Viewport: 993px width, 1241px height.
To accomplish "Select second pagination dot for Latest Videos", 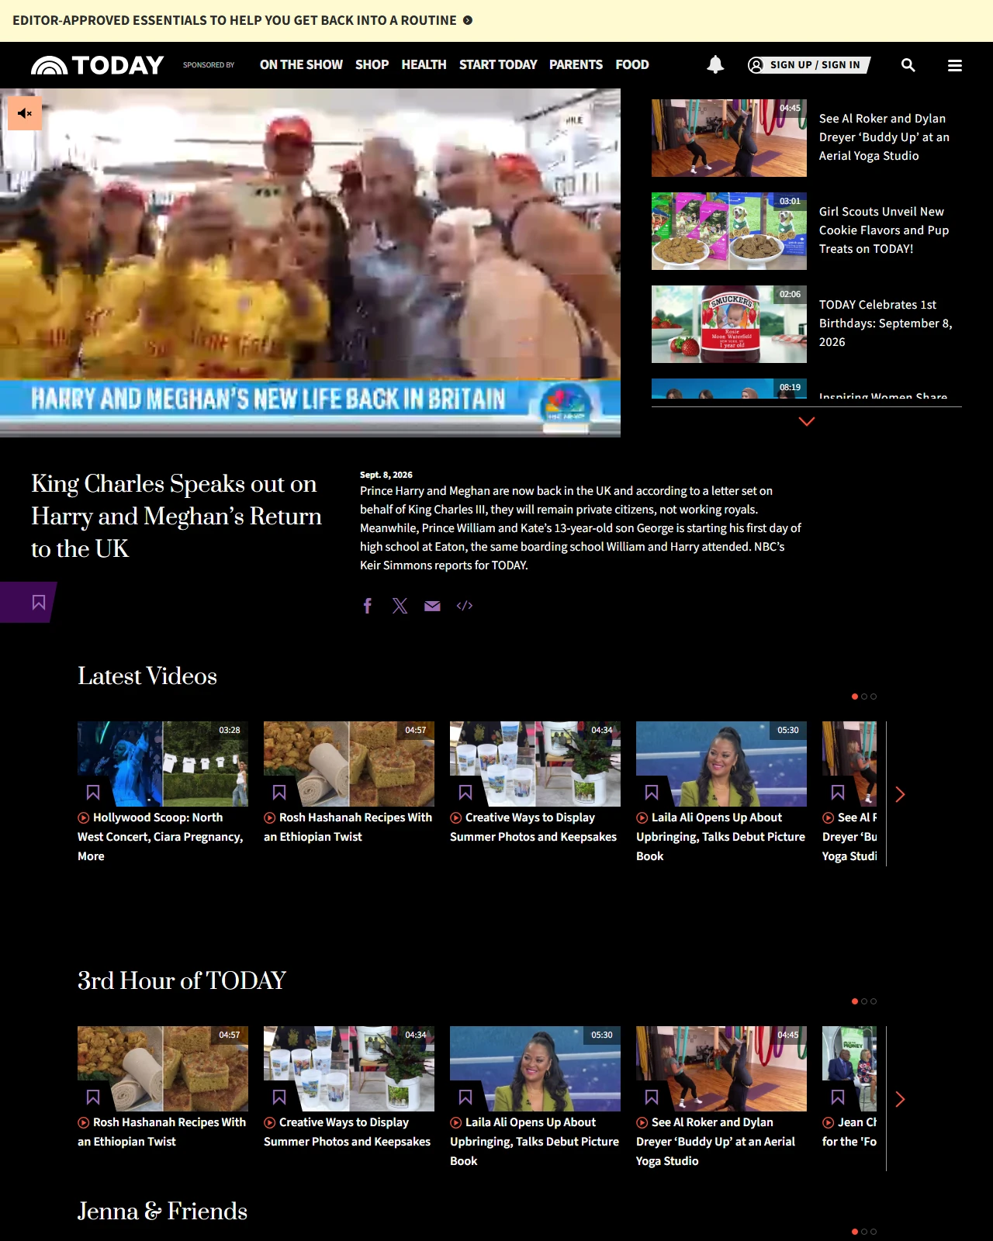I will pos(864,697).
